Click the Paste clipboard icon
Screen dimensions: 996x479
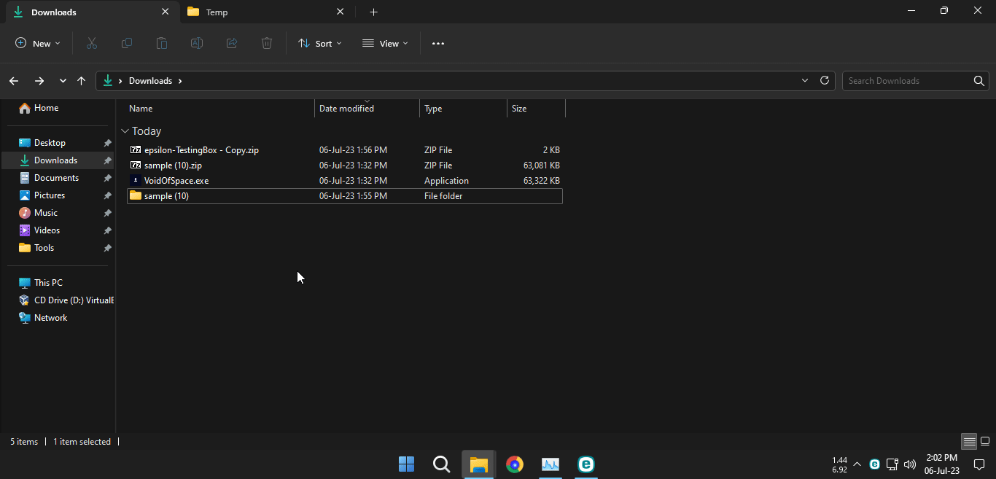click(x=162, y=44)
